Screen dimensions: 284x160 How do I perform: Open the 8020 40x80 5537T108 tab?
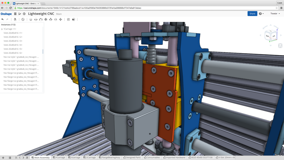coord(201,157)
